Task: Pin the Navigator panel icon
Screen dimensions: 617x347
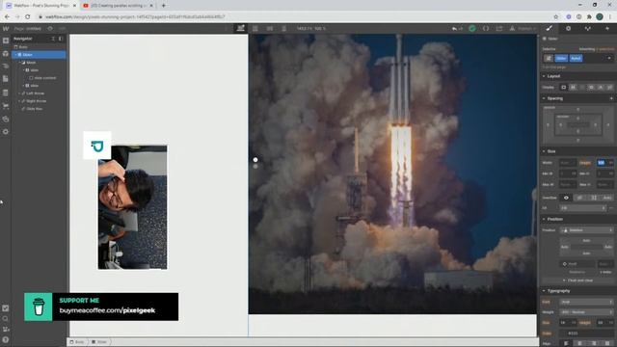Action: (x=61, y=39)
